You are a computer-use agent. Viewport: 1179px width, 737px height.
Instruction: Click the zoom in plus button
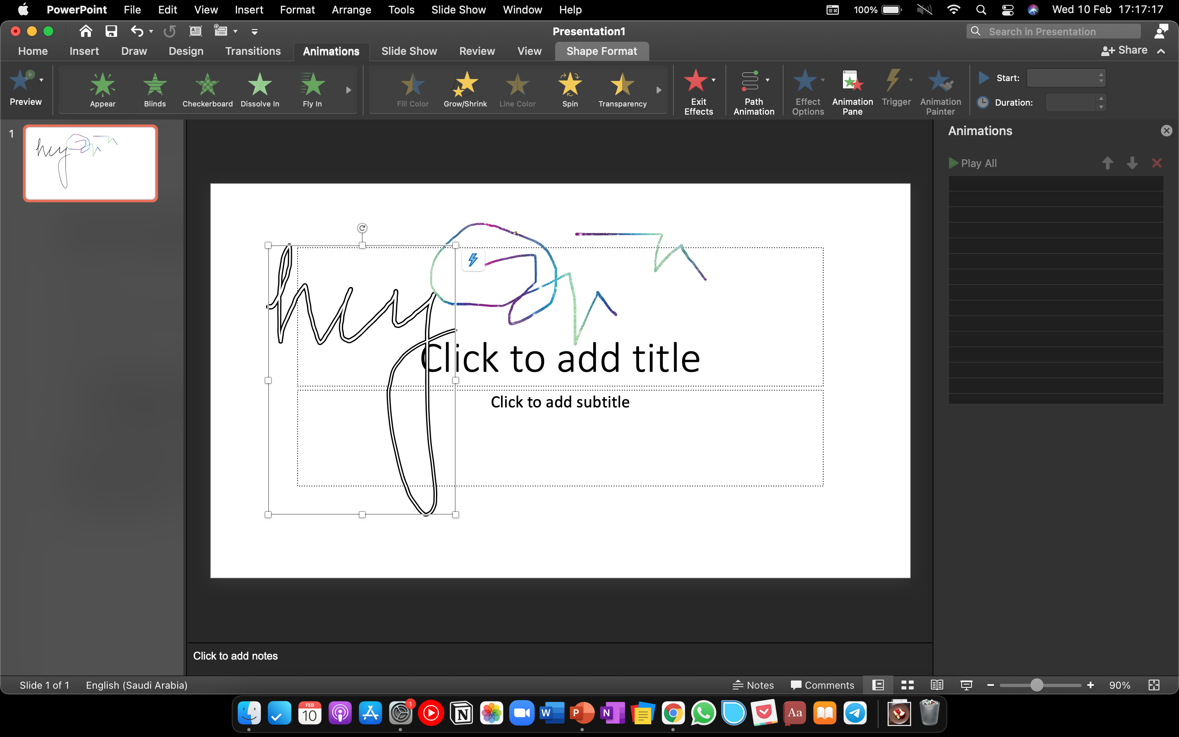[x=1090, y=685]
